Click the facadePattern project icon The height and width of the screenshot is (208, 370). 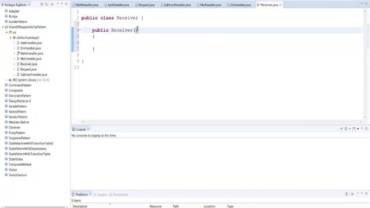pyautogui.click(x=6, y=106)
